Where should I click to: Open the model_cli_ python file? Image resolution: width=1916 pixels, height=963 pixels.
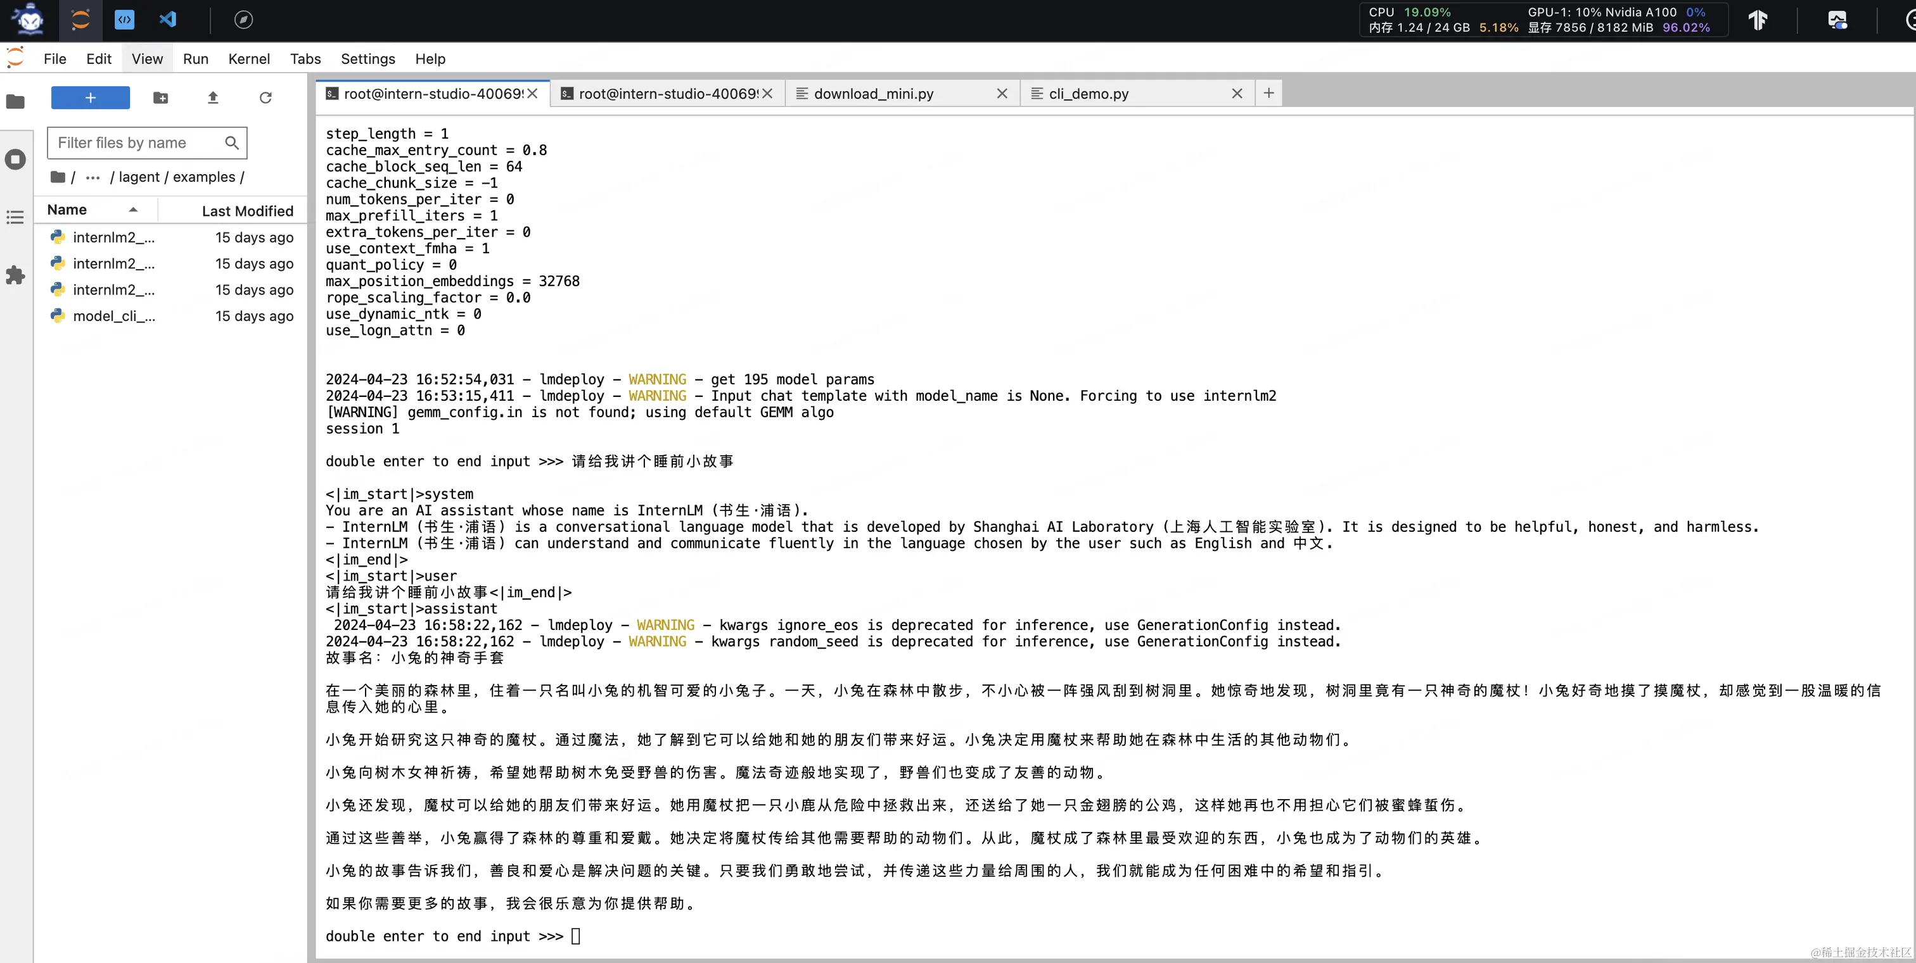114,316
